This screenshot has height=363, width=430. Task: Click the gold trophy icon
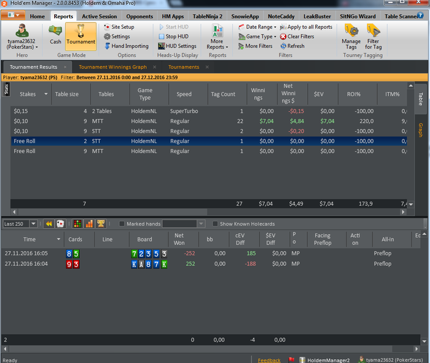click(x=101, y=224)
